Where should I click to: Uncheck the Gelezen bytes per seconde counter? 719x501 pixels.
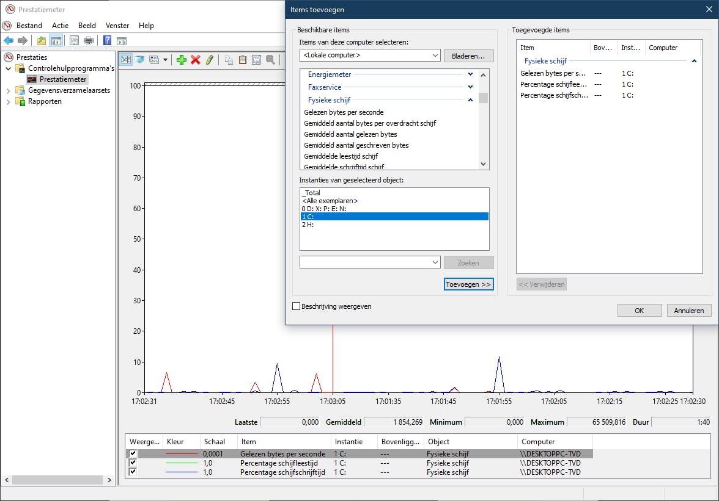tap(133, 454)
